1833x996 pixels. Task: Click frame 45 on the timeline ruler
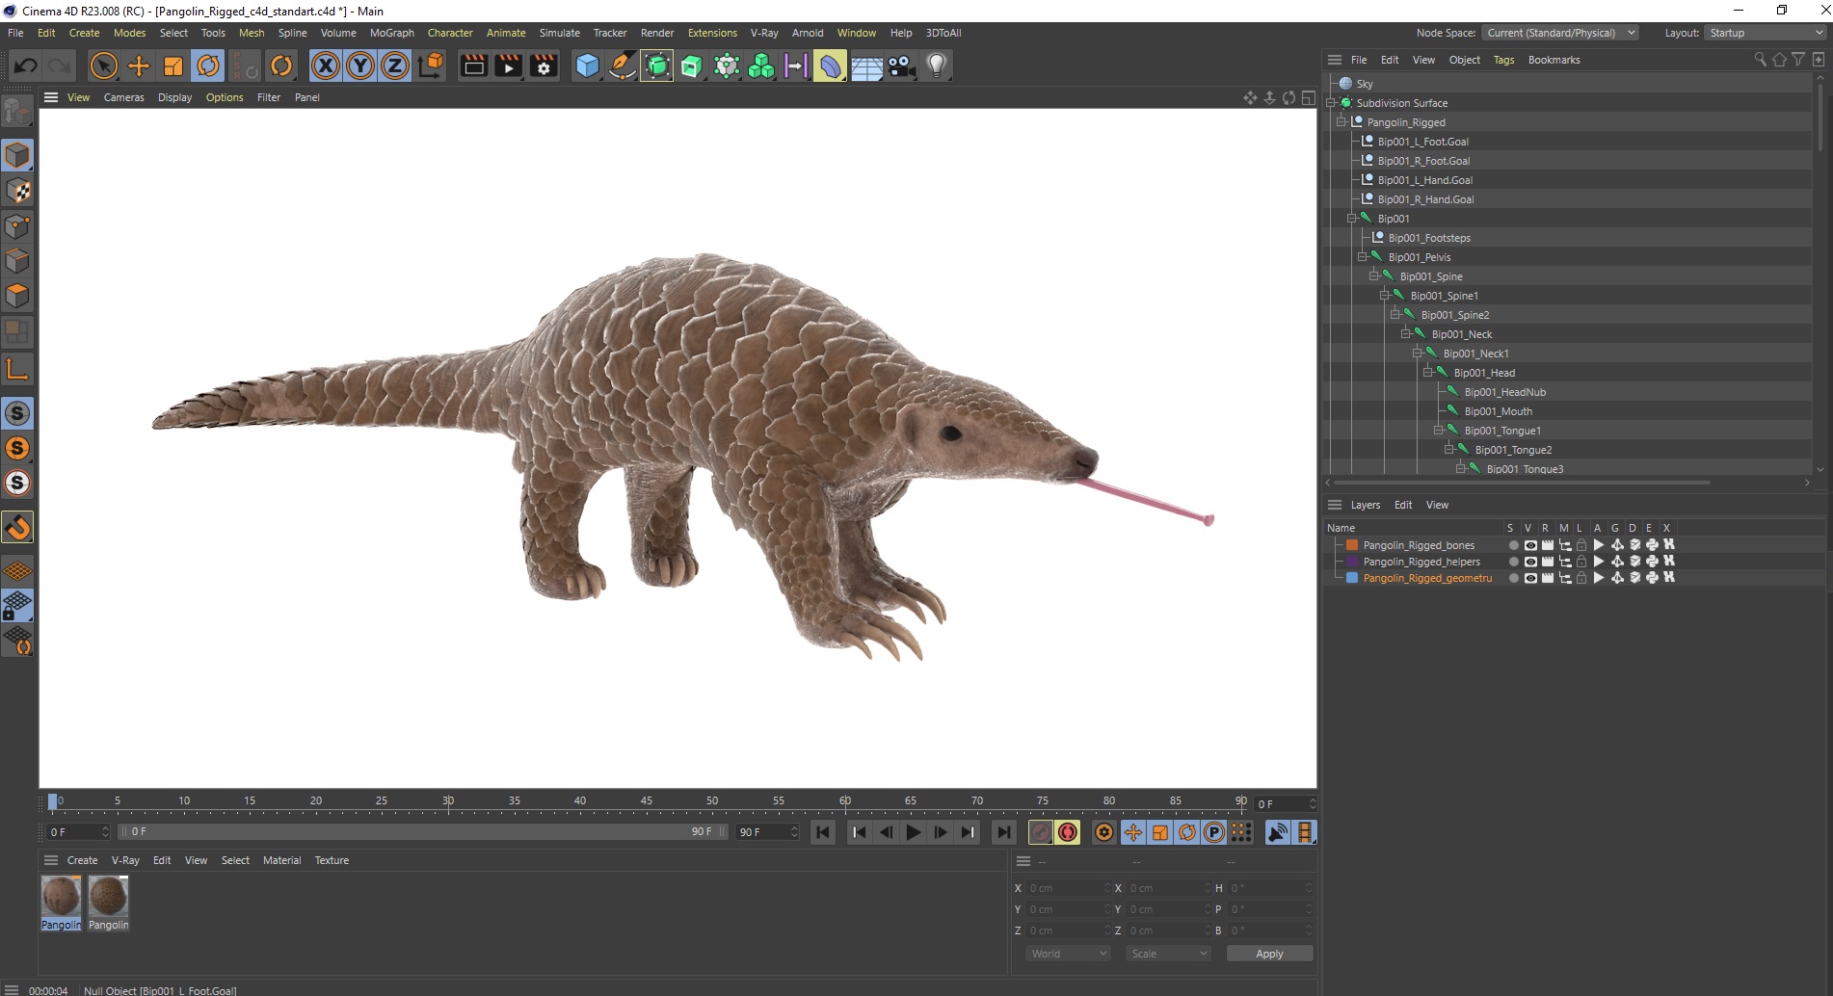[x=646, y=801]
